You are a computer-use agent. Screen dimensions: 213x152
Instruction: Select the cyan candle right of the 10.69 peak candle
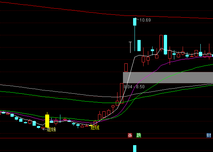(139, 45)
